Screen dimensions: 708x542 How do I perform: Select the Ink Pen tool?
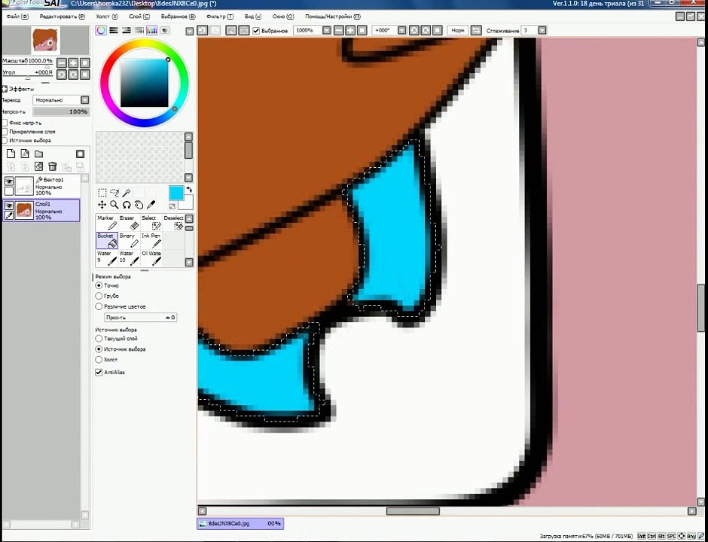pos(151,241)
